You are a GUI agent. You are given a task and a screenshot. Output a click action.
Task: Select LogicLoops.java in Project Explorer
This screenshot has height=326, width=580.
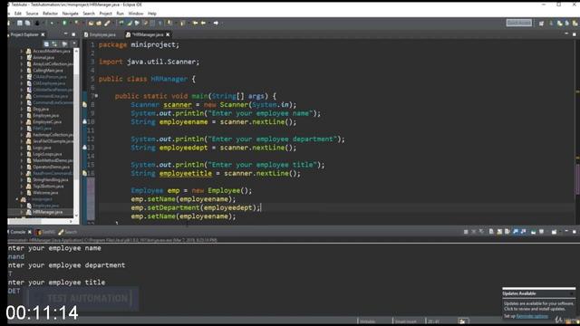tap(47, 154)
